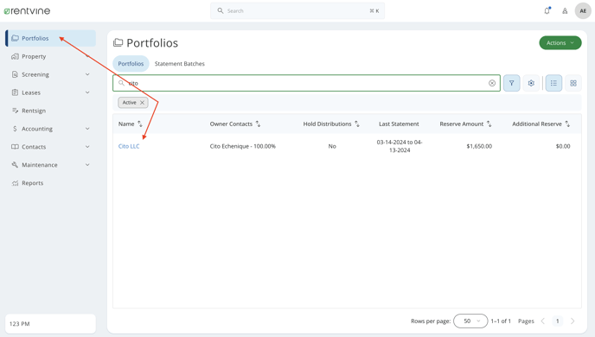595x337 pixels.
Task: Open the Cito LLC portfolio link
Action: click(x=129, y=146)
